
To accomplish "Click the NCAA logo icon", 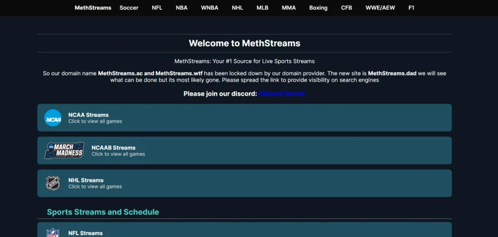I will tap(53, 118).
